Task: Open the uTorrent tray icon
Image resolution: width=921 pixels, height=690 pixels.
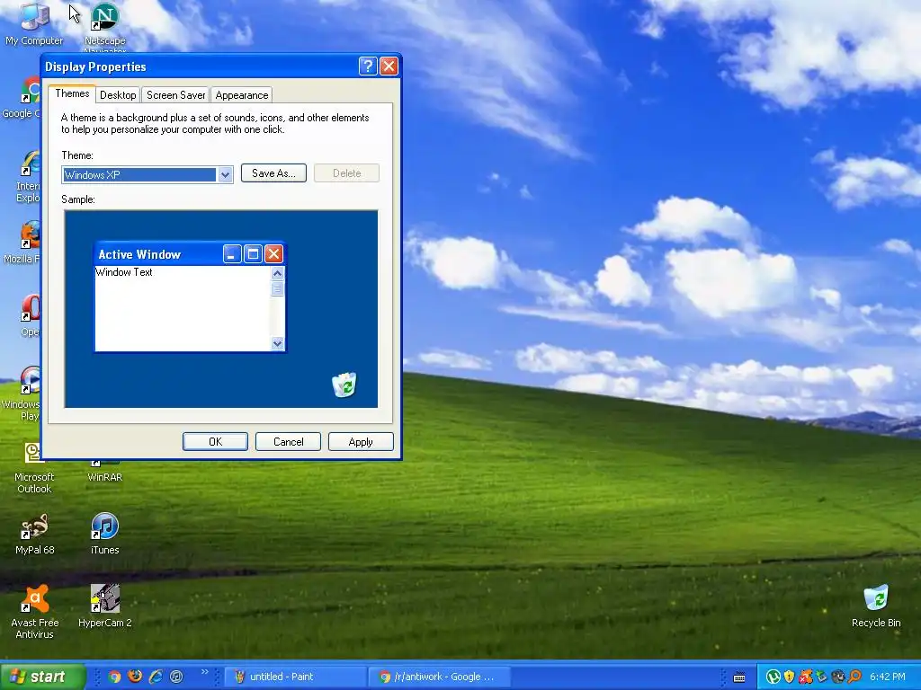Action: pyautogui.click(x=773, y=677)
